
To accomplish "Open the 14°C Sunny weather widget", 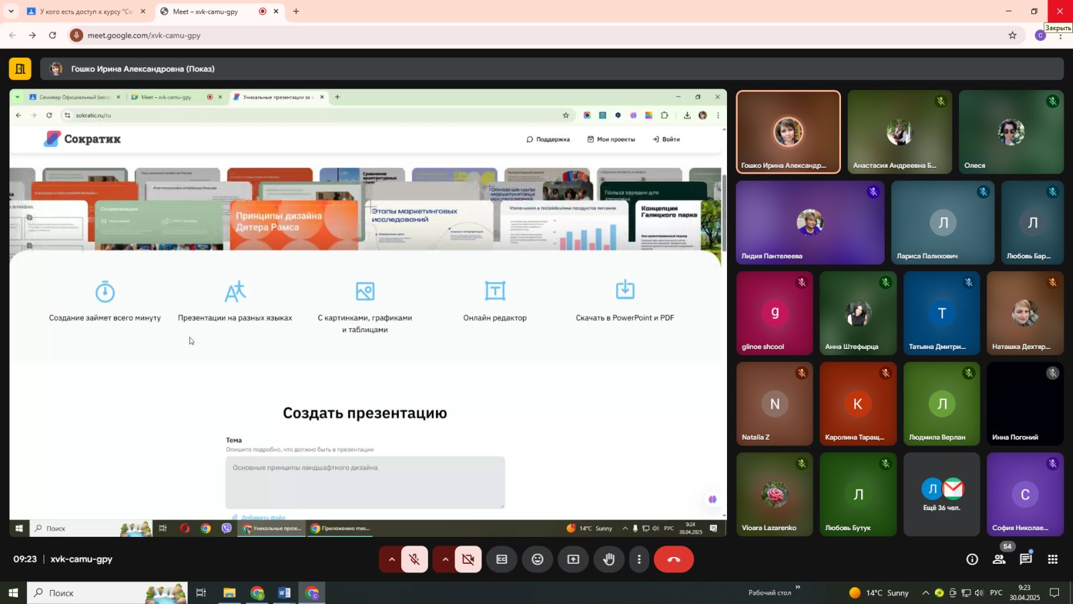I will point(879,593).
